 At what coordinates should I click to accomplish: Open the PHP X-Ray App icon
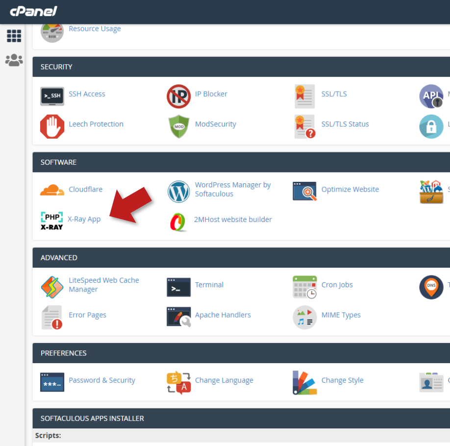point(52,221)
